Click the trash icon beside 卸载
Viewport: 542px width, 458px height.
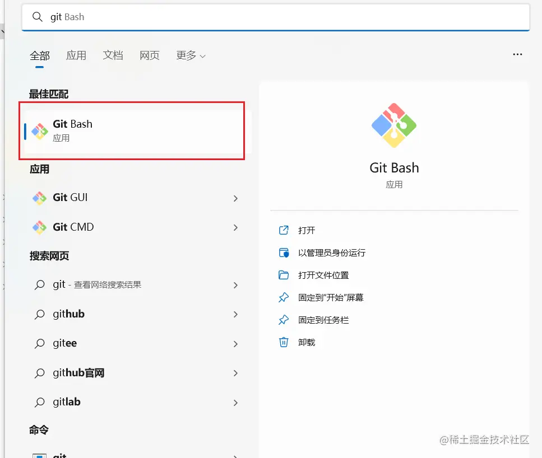coord(284,342)
